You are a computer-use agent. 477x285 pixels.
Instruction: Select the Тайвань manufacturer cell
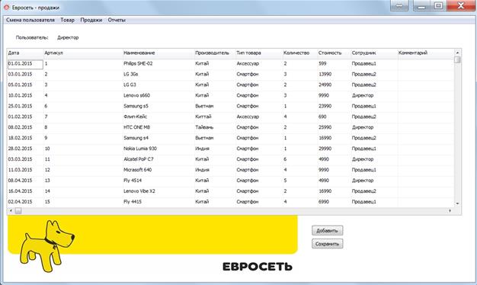pyautogui.click(x=215, y=127)
